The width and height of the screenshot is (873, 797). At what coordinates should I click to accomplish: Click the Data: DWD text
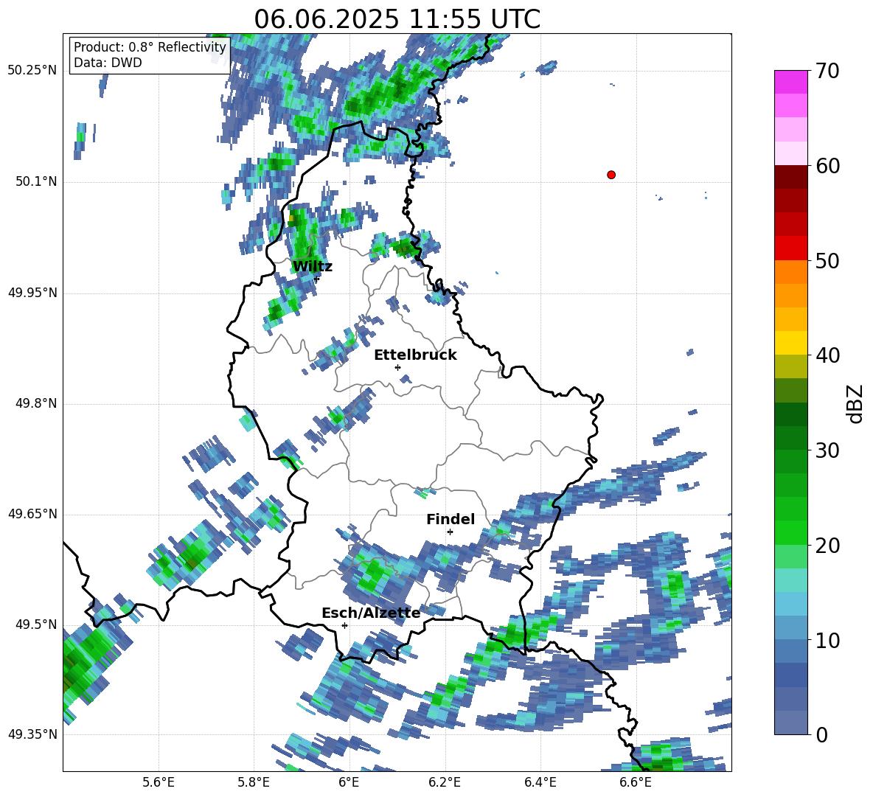point(108,63)
